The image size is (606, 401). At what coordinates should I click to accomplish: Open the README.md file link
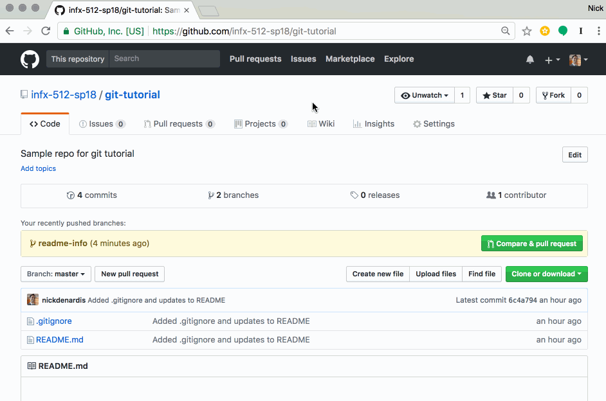pos(59,339)
